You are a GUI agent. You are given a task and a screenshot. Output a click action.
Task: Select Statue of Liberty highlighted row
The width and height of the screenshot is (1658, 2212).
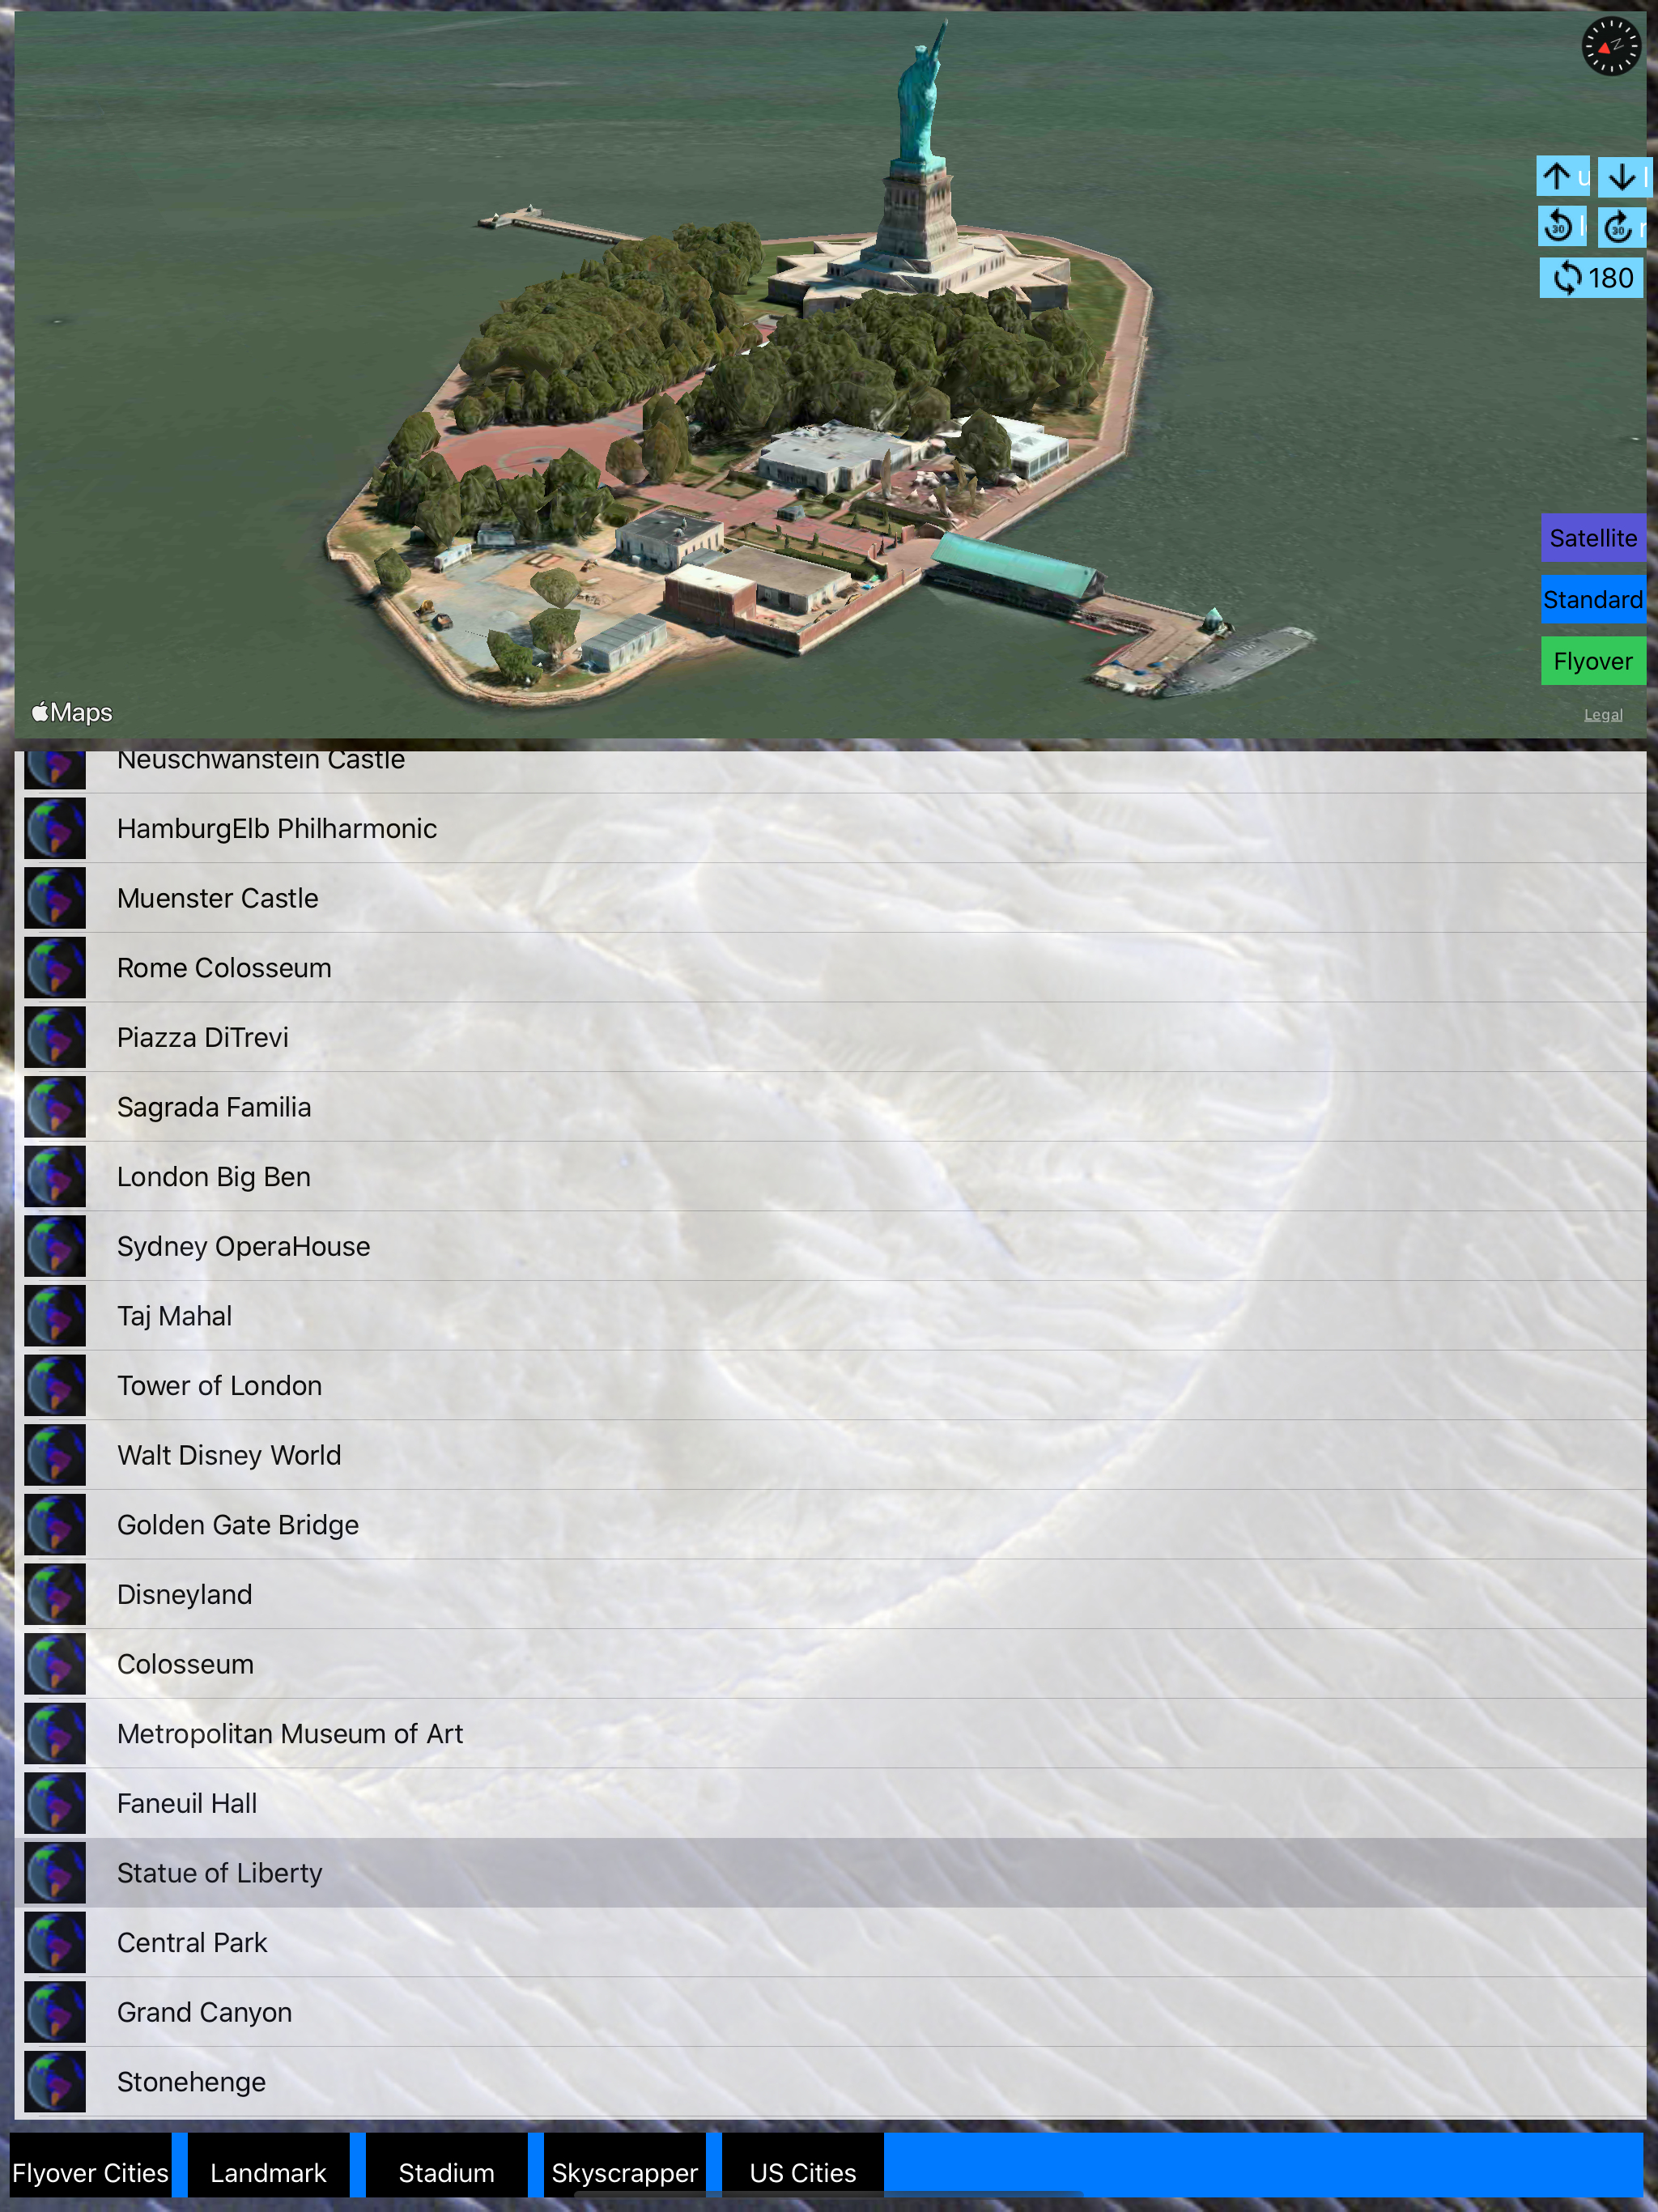pyautogui.click(x=830, y=1873)
